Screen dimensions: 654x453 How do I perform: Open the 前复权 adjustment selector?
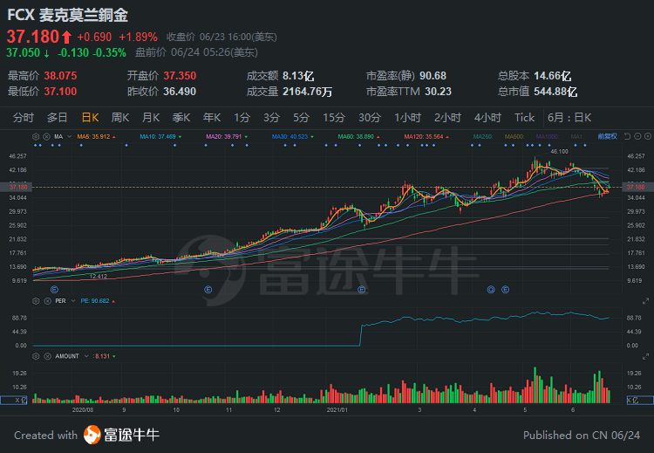tap(607, 136)
